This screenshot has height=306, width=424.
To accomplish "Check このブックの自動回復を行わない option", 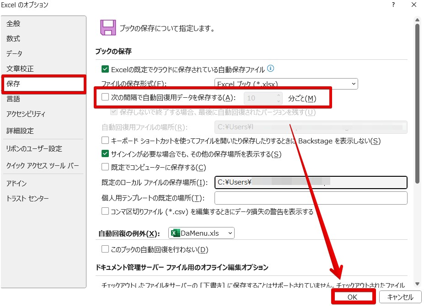I will click(105, 249).
